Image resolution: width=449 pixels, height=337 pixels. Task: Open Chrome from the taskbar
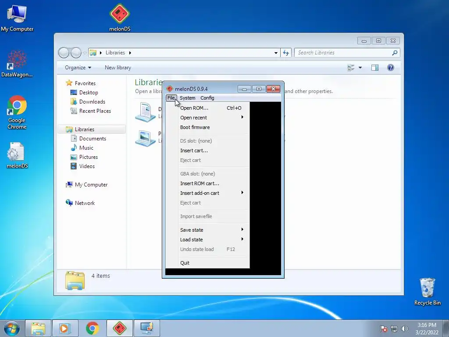92,328
